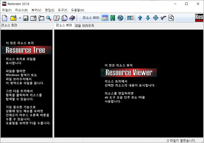
Task: Open the 도구(T) menu
Action: [x=63, y=10]
